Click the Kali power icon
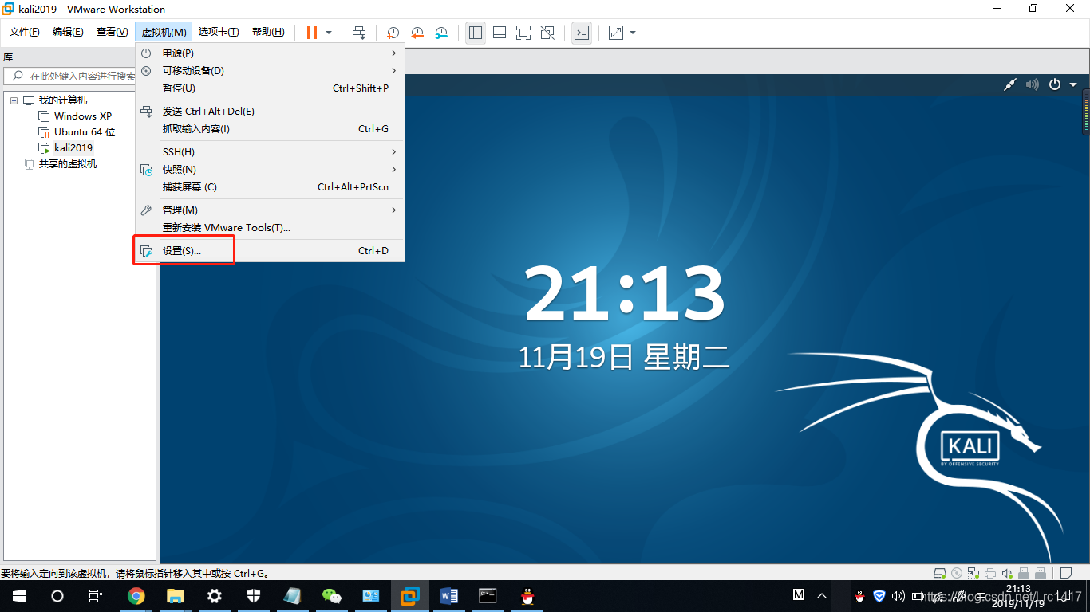Image resolution: width=1090 pixels, height=612 pixels. [1055, 84]
